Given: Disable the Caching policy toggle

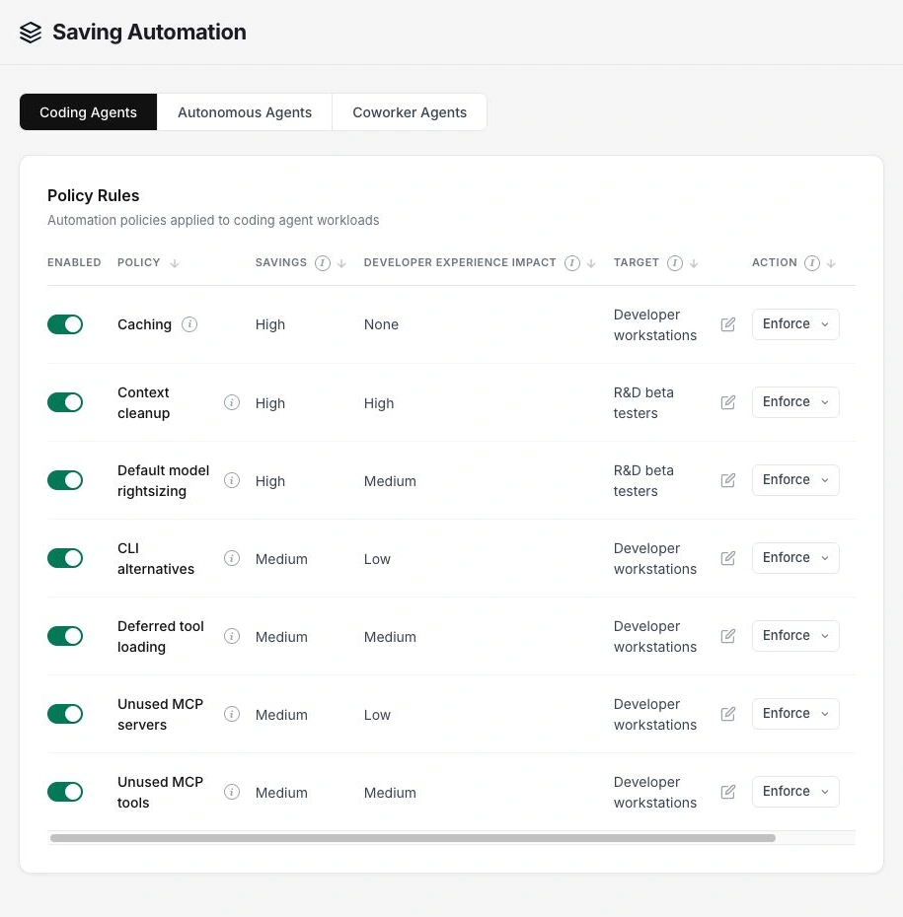Looking at the screenshot, I should pos(65,324).
